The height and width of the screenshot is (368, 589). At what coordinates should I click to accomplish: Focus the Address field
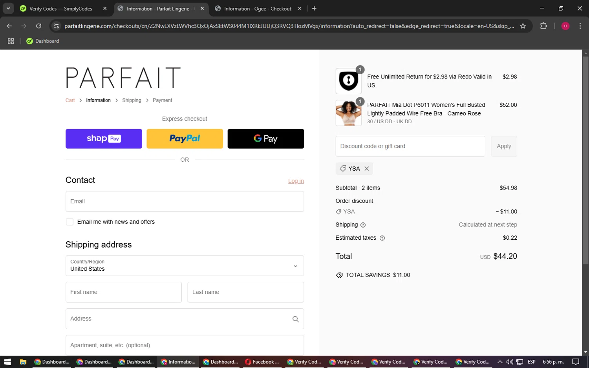point(185,319)
